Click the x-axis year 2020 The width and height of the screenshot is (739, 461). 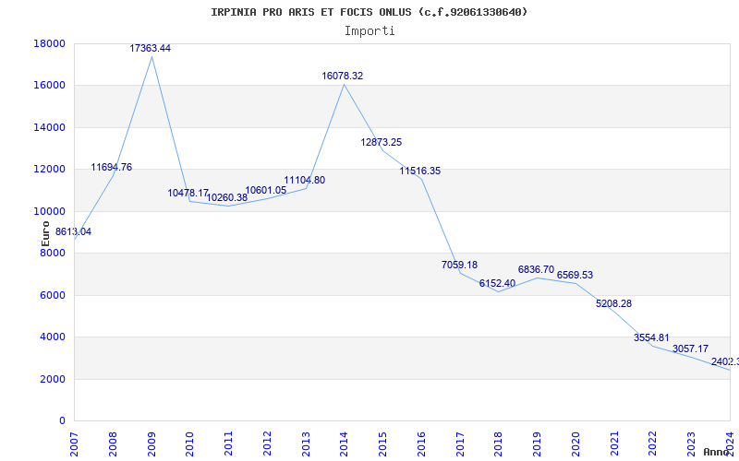575,444
